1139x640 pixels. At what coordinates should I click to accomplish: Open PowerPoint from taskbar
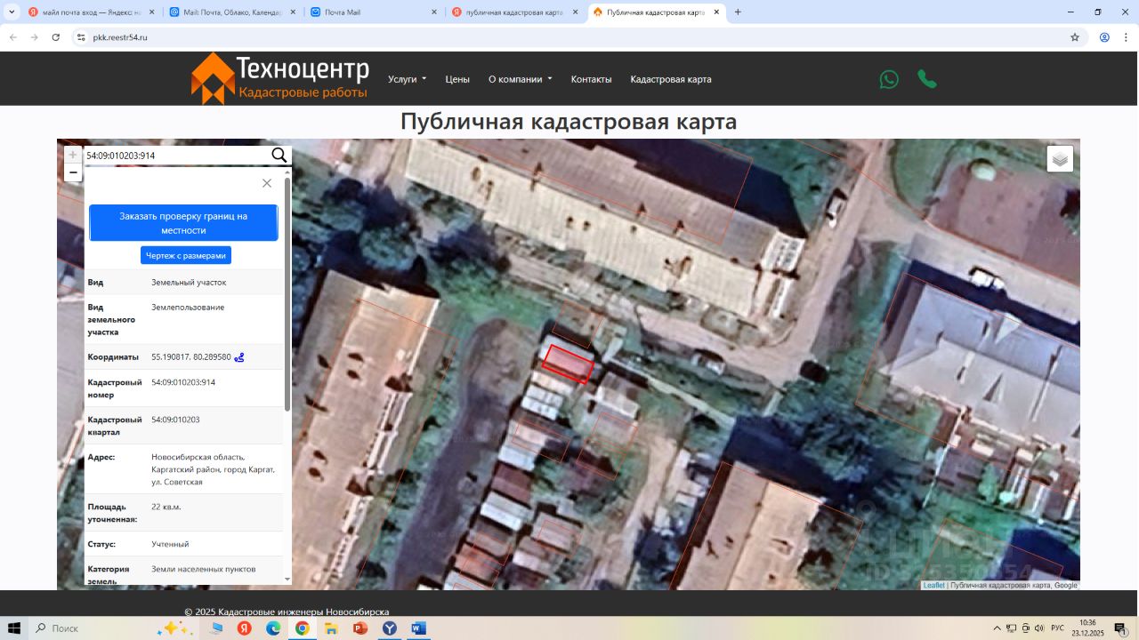360,628
